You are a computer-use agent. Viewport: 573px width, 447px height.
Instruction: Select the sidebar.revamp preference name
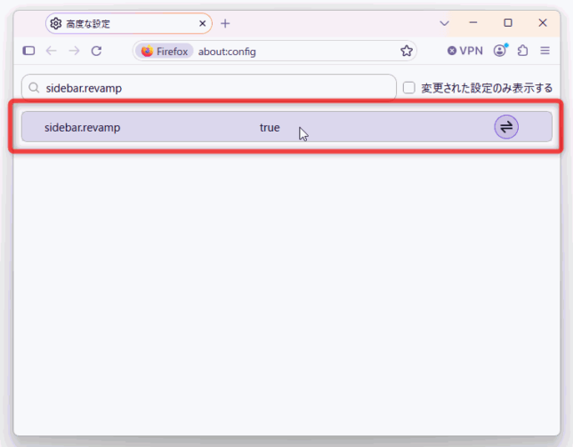(x=82, y=127)
